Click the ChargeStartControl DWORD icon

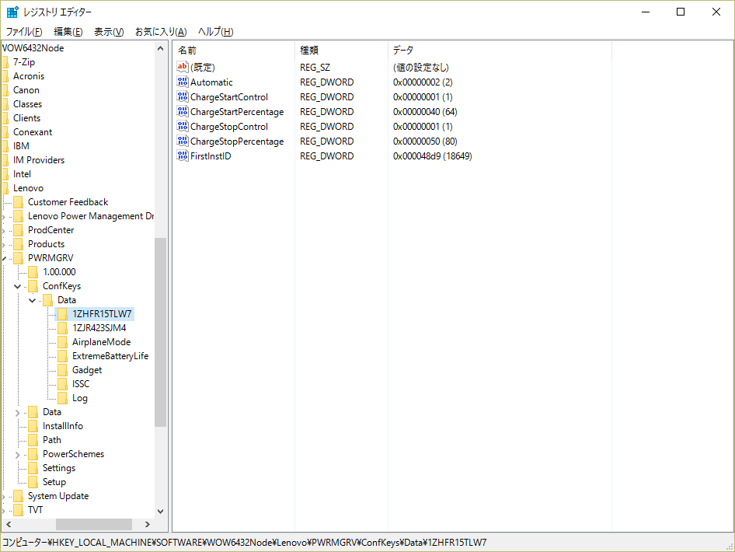click(183, 96)
